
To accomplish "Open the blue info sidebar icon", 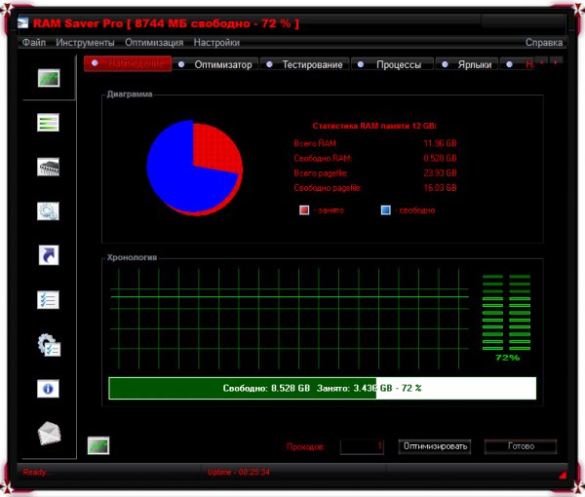I will (48, 389).
